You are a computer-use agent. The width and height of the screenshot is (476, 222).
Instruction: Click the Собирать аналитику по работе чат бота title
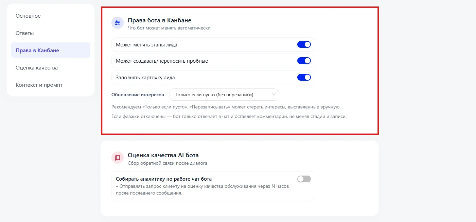point(166,179)
